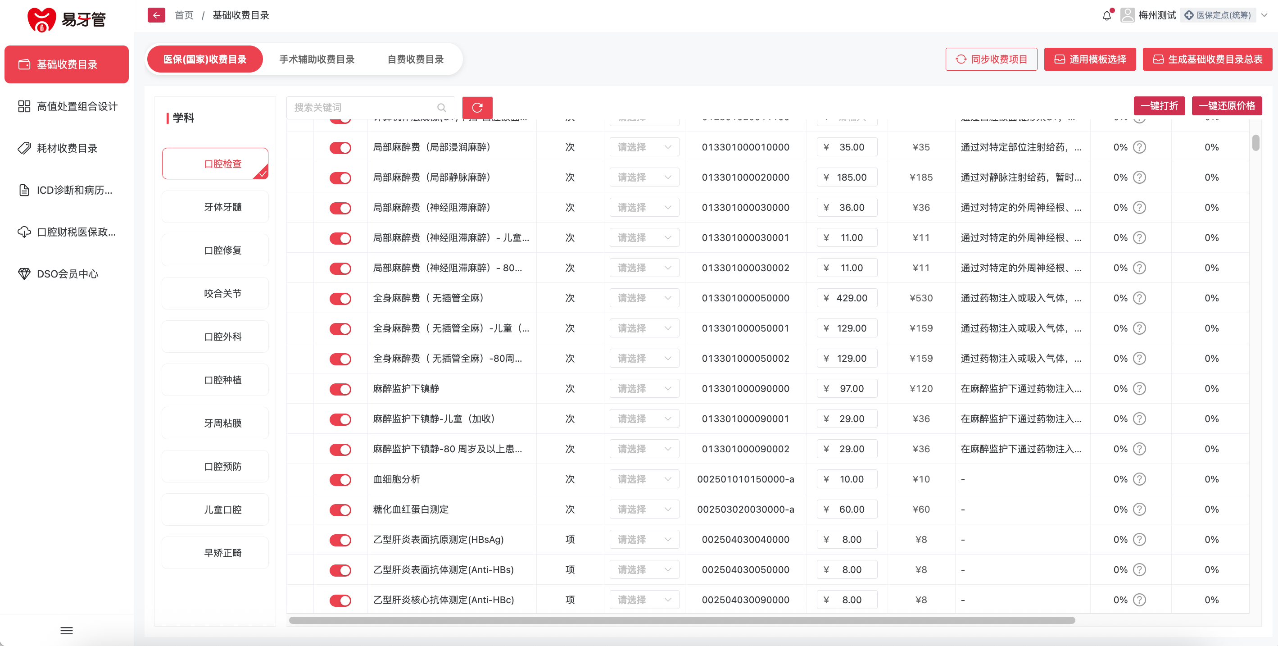
Task: Click the red back arrow icon
Action: pos(156,15)
